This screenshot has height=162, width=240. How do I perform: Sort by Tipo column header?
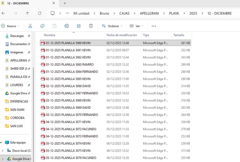[146, 35]
